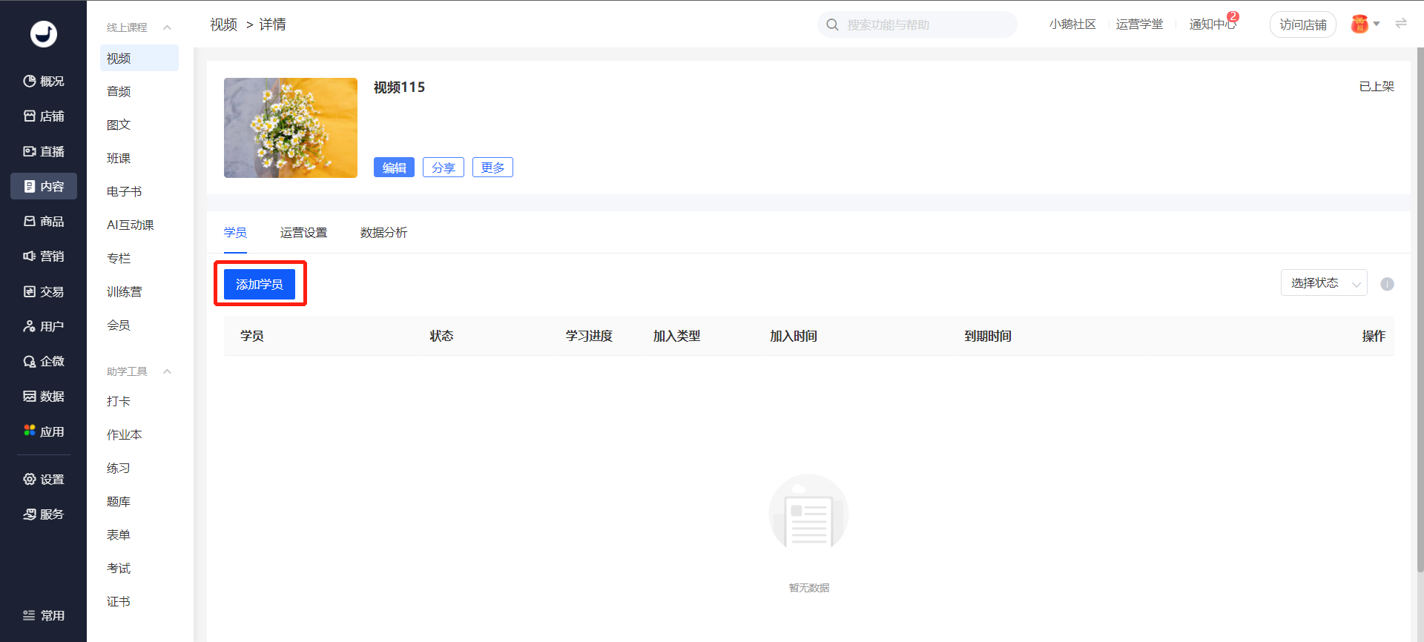Screen dimensions: 1424x642
Task: Open the 运营学堂 link
Action: coord(1139,24)
